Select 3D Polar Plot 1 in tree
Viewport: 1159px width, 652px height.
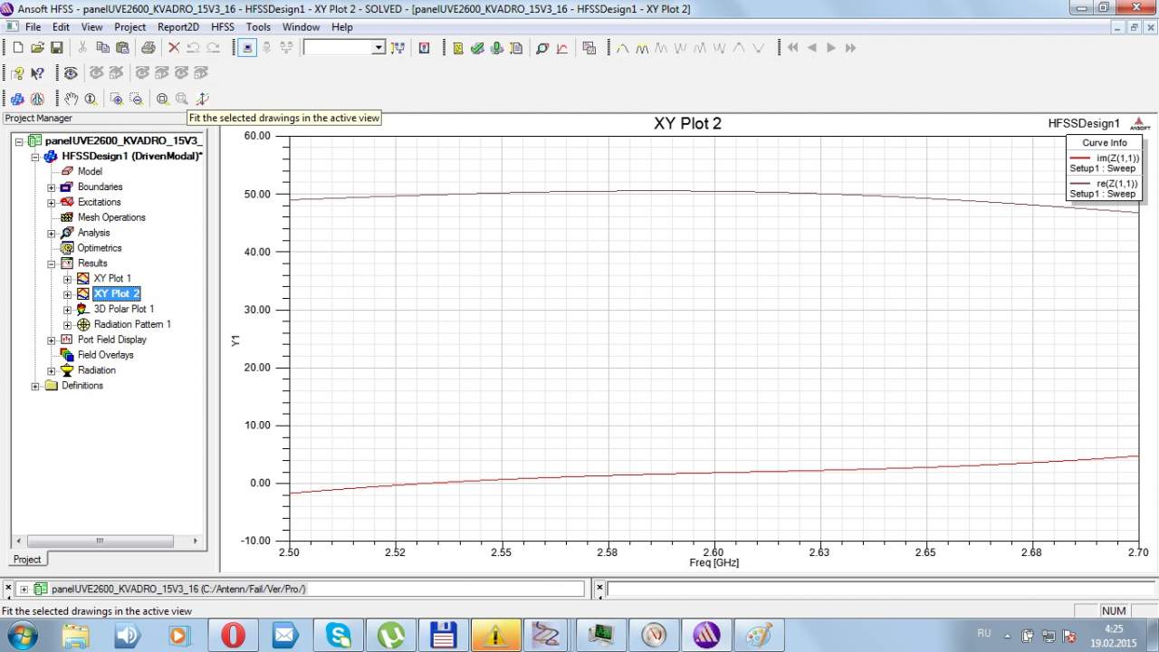pyautogui.click(x=124, y=309)
